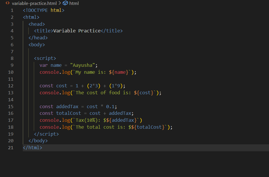Click the empty line 7 gutter number
269x177 pixels.
coord(12,51)
